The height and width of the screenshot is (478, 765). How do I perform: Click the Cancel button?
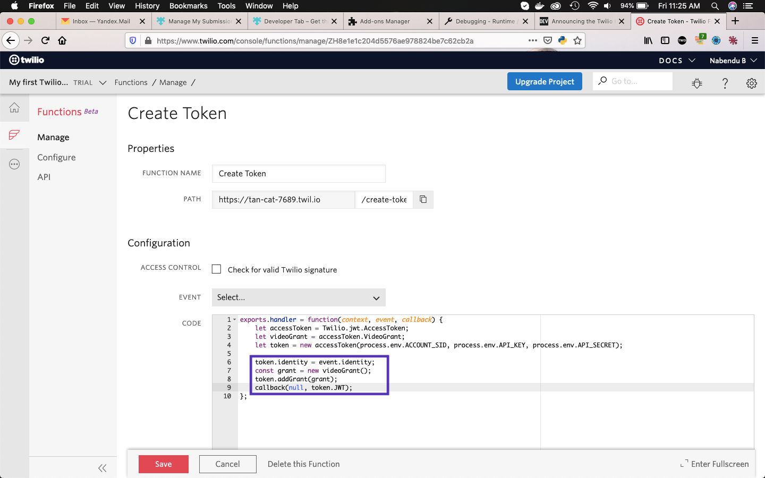point(227,464)
